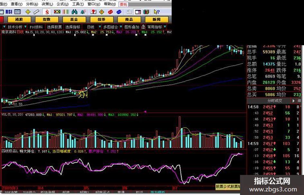
Task: Open the dropdown arrow after 常用指标
Action: [165, 27]
